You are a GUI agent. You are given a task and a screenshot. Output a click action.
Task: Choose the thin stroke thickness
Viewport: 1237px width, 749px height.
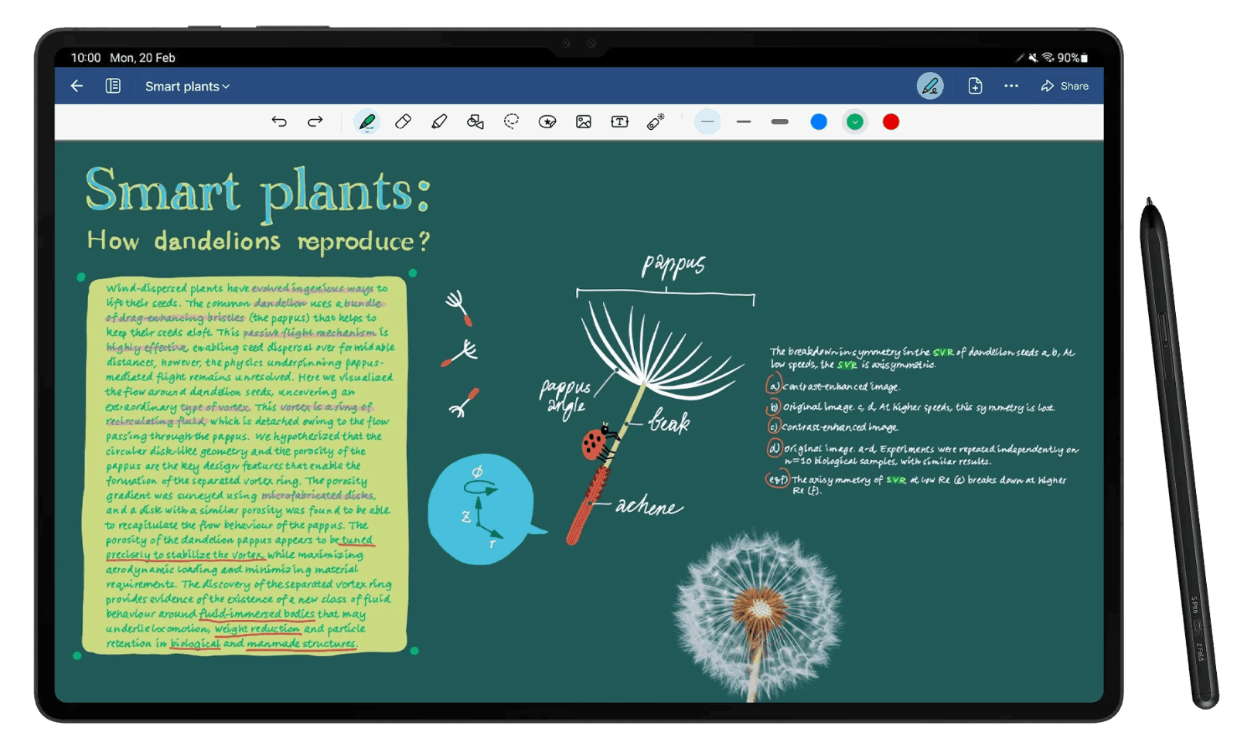[707, 121]
